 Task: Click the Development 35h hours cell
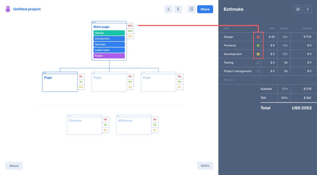tap(284, 54)
